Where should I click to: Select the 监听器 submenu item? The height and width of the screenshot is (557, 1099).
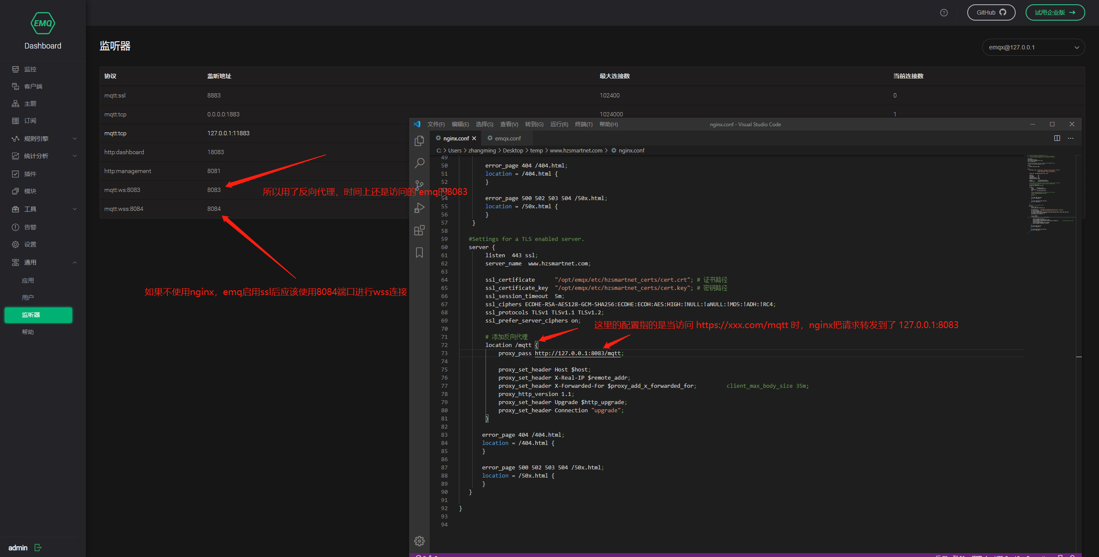[x=39, y=315]
